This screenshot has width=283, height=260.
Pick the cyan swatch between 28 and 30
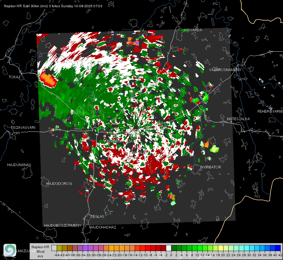coord(247,248)
